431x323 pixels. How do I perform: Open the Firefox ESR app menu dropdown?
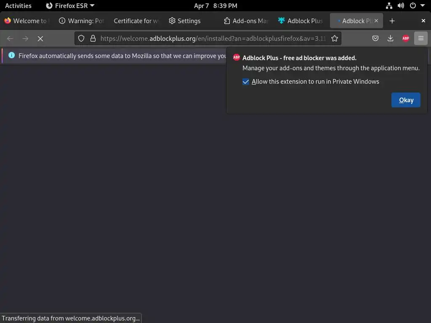coord(70,5)
